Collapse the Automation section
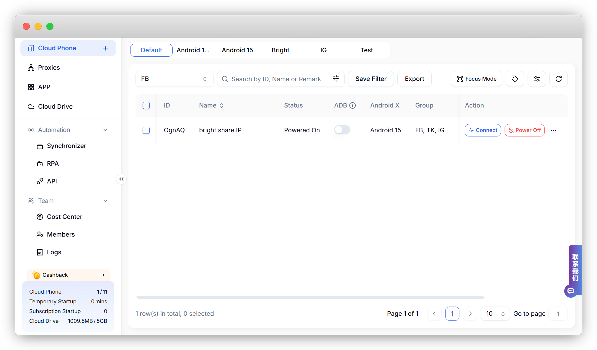Image resolution: width=597 pixels, height=350 pixels. click(x=105, y=130)
